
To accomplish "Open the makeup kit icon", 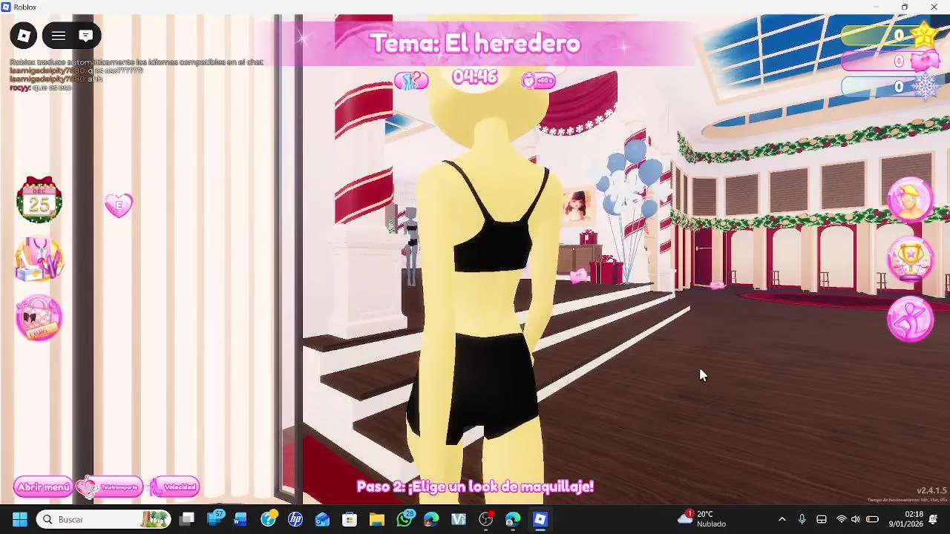I will click(39, 260).
